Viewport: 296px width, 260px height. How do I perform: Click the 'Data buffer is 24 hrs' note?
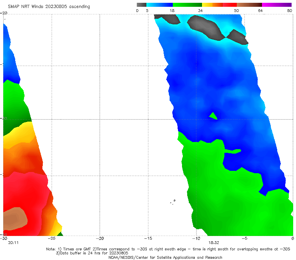click(x=92, y=253)
